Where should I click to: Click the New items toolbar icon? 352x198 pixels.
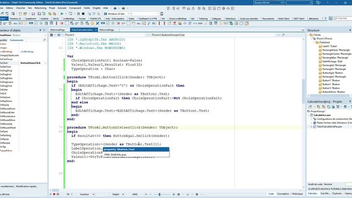[20, 14]
